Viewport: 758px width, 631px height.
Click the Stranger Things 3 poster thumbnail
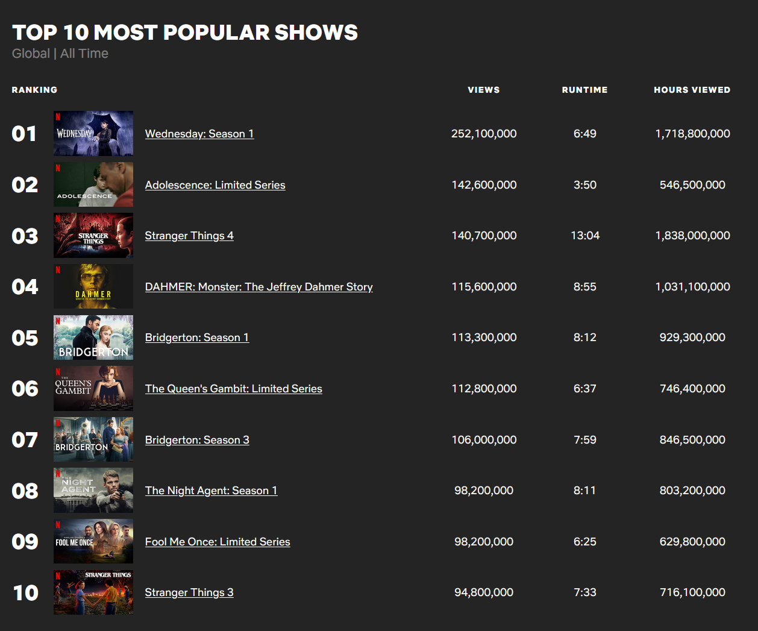tap(93, 592)
